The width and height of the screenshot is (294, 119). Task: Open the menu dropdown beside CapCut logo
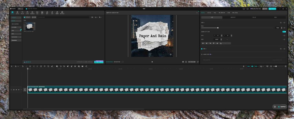(x=20, y=9)
